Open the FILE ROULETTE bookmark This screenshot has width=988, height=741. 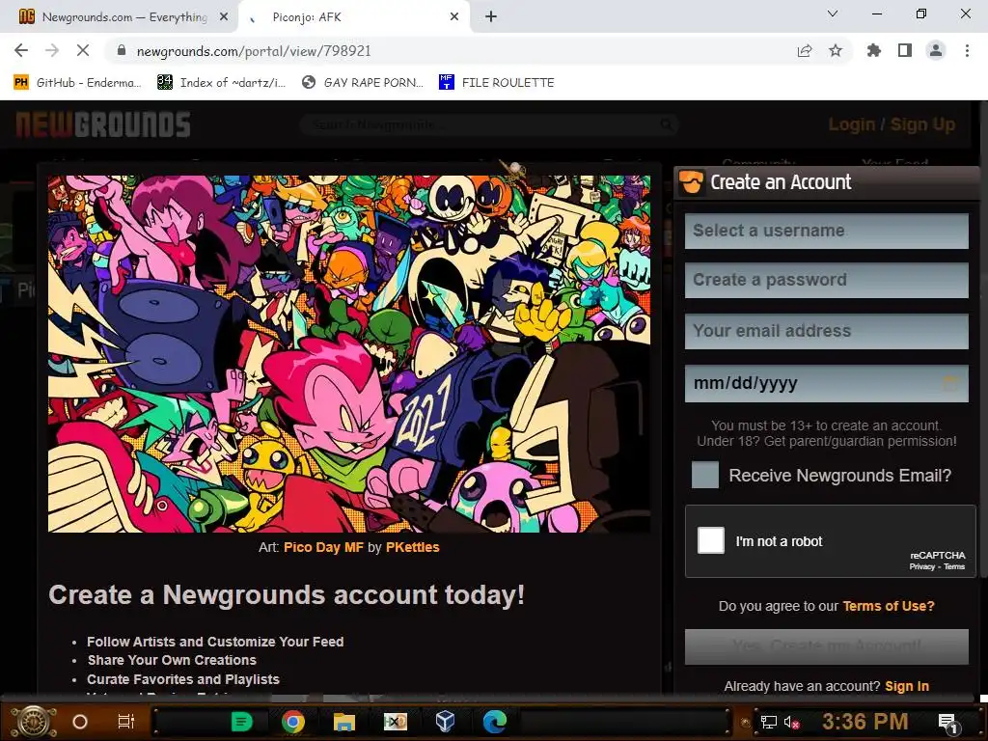pos(497,83)
